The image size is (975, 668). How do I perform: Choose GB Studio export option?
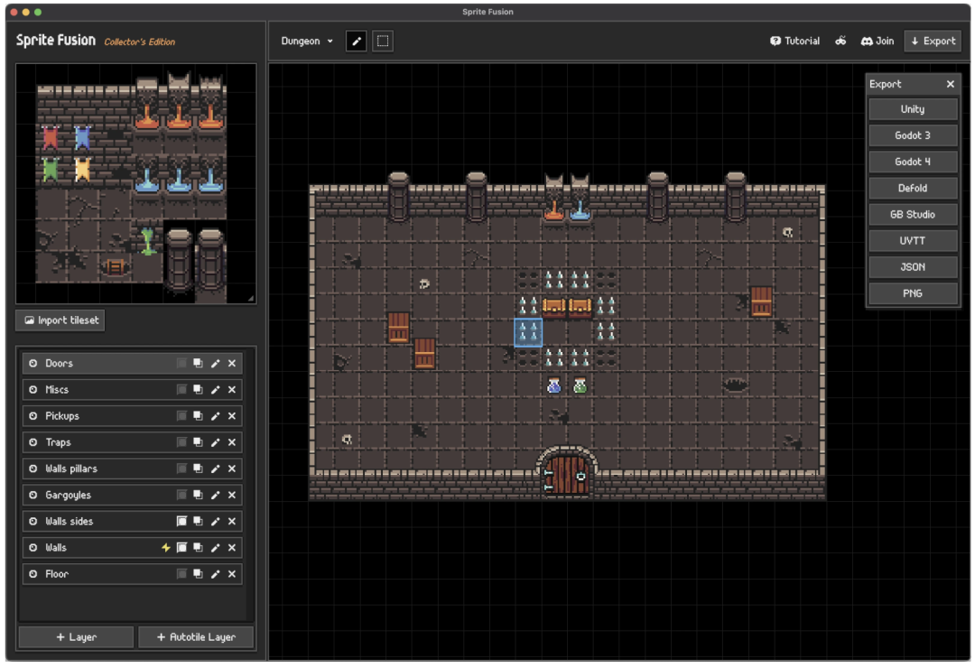click(912, 215)
